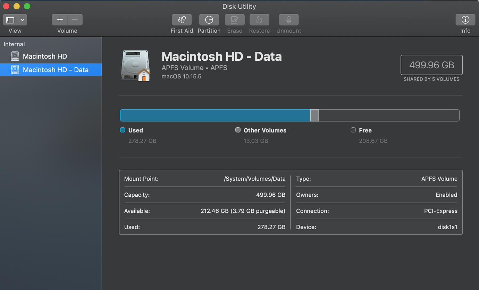Click the Macintosh HD disk icon in sidebar
Image resolution: width=479 pixels, height=290 pixels.
[x=15, y=56]
